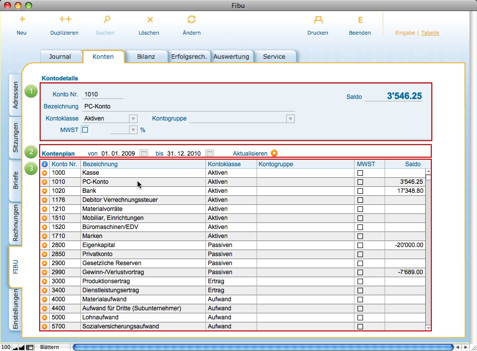Click the Eingabe view link
This screenshot has height=351, width=477.
coord(405,33)
